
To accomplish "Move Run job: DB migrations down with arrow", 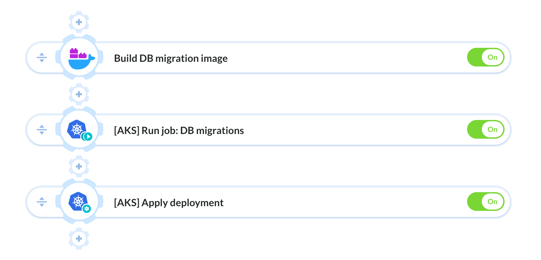I will point(42,133).
